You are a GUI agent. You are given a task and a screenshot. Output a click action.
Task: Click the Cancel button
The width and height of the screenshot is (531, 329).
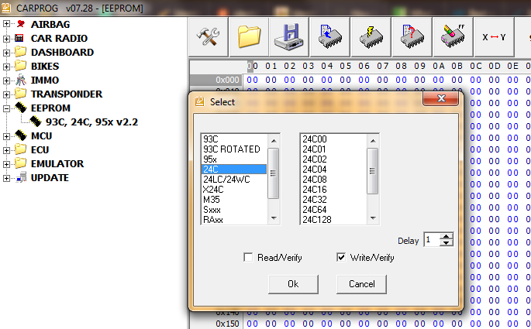tap(362, 284)
